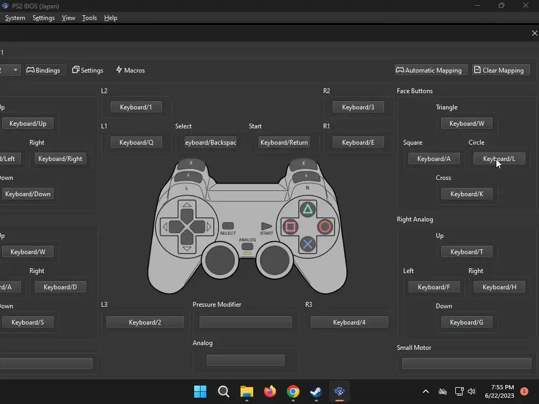This screenshot has width=539, height=404.
Task: Rebind Select button Keyboard/Backspace
Action: pyautogui.click(x=211, y=142)
